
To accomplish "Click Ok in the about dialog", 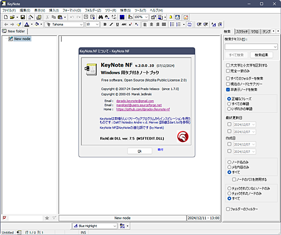I will pyautogui.click(x=140, y=151).
